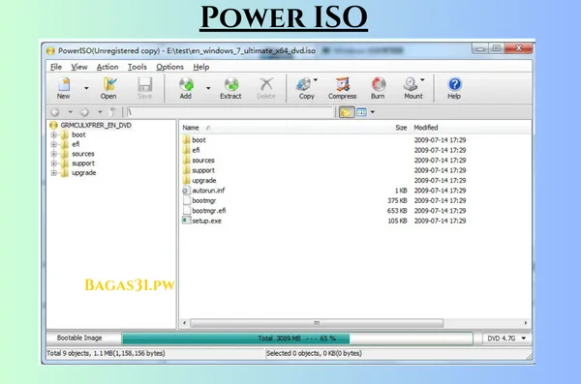Viewport: 581px width, 384px height.
Task: Select GRMCULXFRER_EN_DVD root in tree
Action: [96, 125]
